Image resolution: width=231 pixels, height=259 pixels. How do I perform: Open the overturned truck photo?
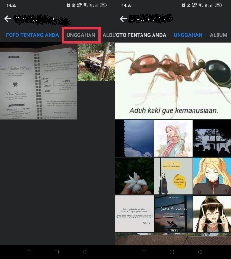[97, 62]
